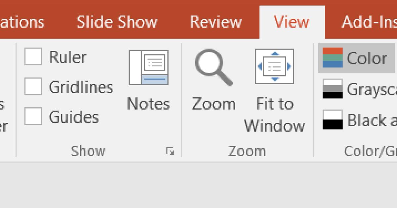This screenshot has width=397, height=208.
Task: Click the monitor graphic inside Fit to Window
Action: 274,65
